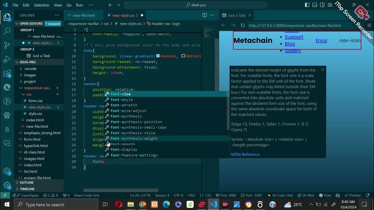The image size is (374, 210).
Task: Expand the project folder
Action: (x=30, y=81)
